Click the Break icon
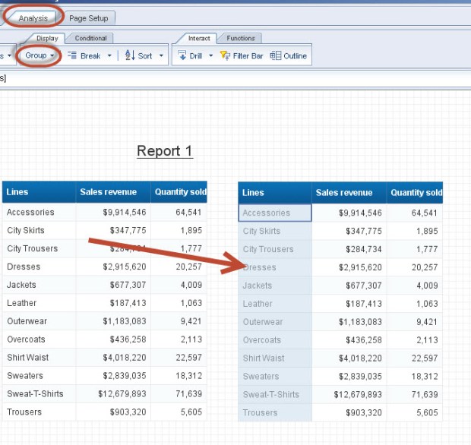471x445 pixels. click(x=72, y=55)
